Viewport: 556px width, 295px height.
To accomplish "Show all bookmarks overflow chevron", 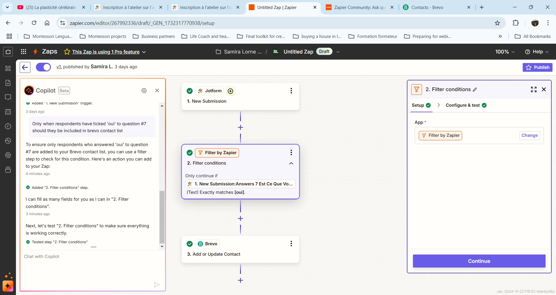I will [500, 36].
